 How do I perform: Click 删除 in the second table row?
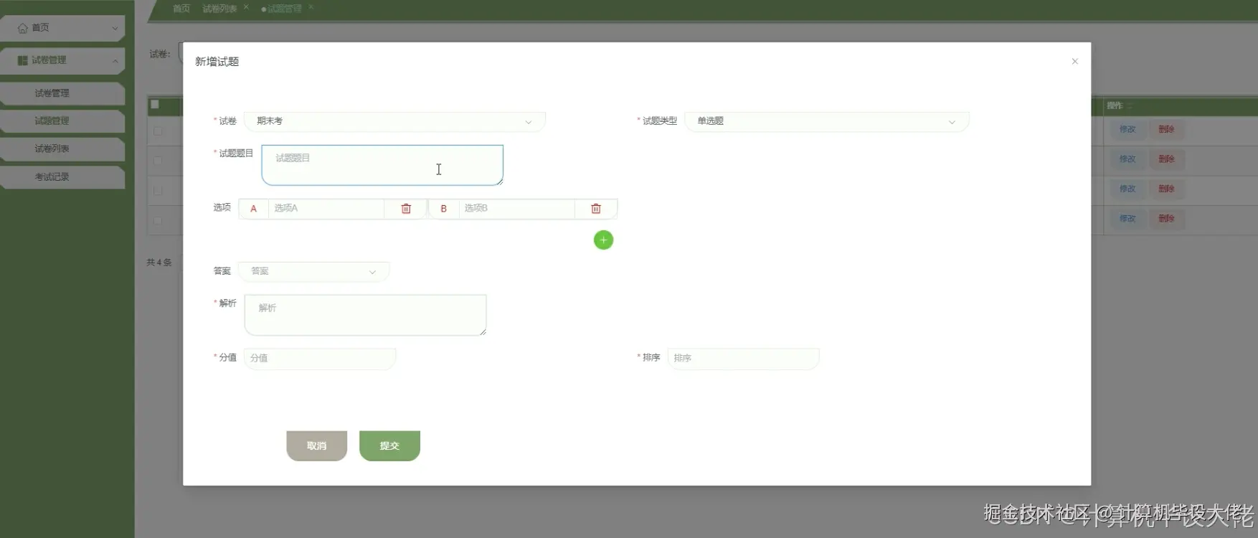coord(1166,159)
